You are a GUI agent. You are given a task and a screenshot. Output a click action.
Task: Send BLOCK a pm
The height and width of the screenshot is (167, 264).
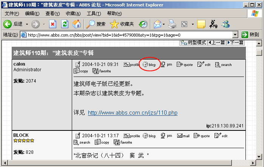click(x=166, y=136)
